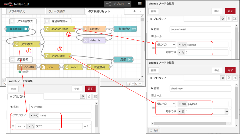The height and width of the screenshot is (134, 240).
Task: Click the 気温 chart node graph icon
Action: click(130, 59)
